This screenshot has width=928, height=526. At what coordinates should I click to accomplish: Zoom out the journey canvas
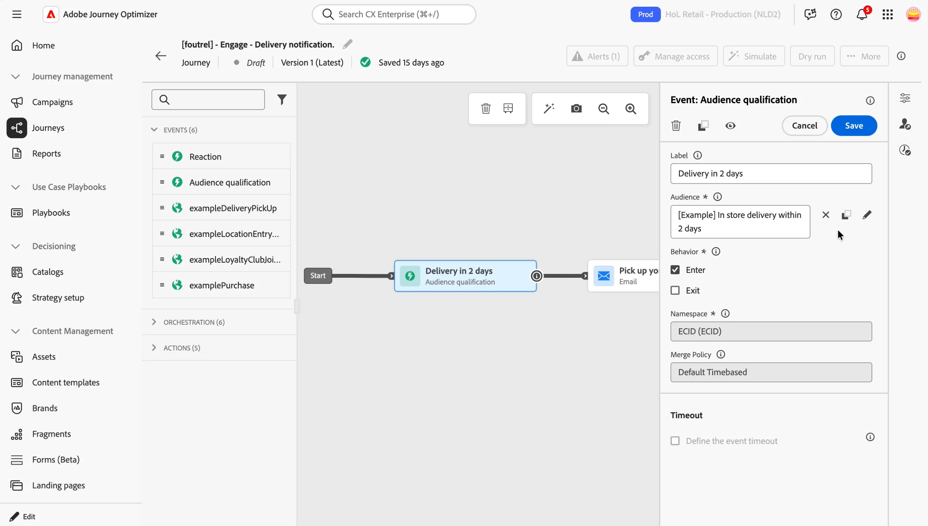(x=603, y=109)
